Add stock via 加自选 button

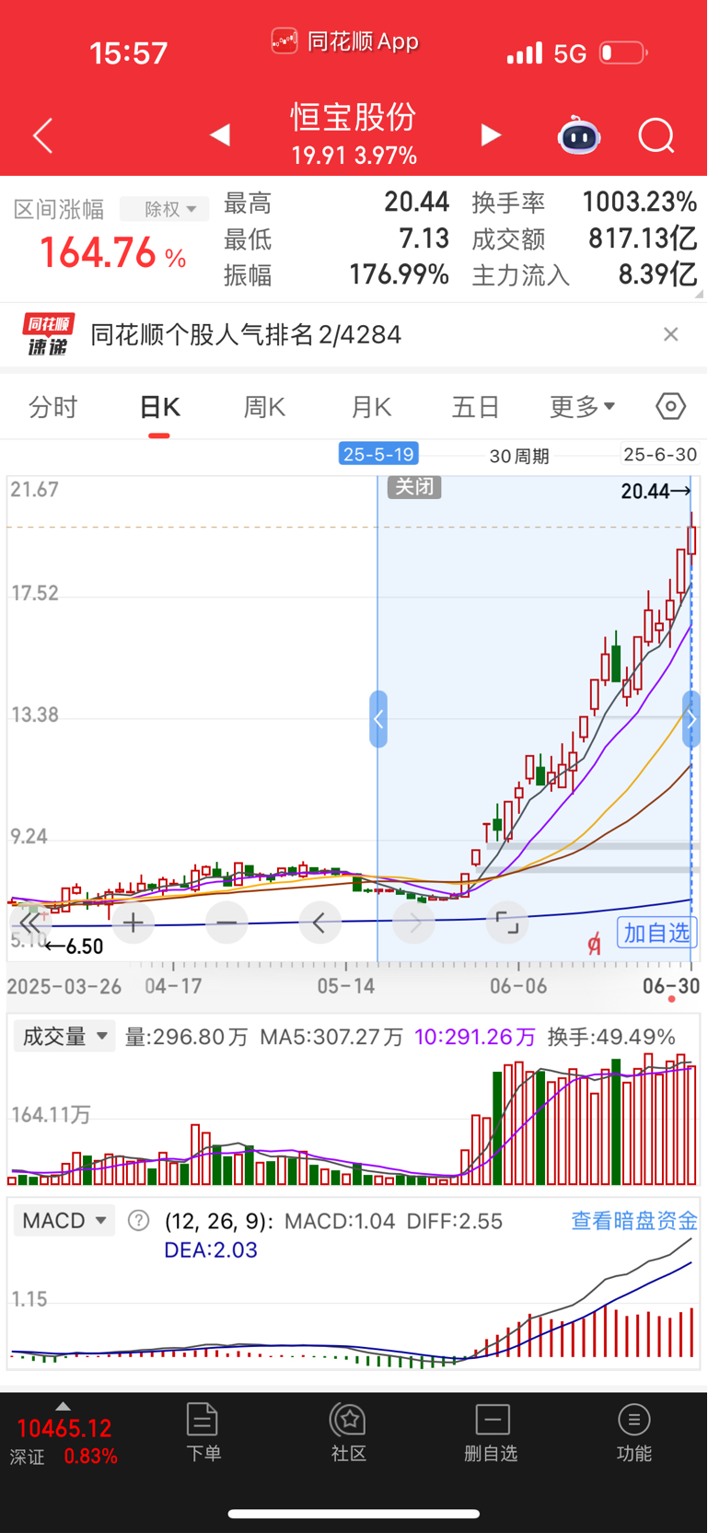(x=656, y=933)
